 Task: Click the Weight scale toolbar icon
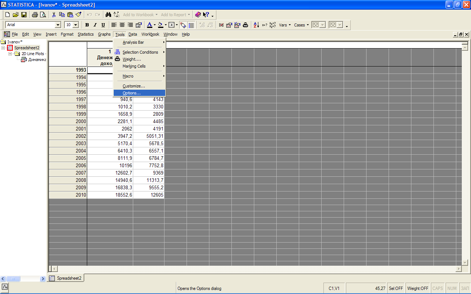click(245, 25)
